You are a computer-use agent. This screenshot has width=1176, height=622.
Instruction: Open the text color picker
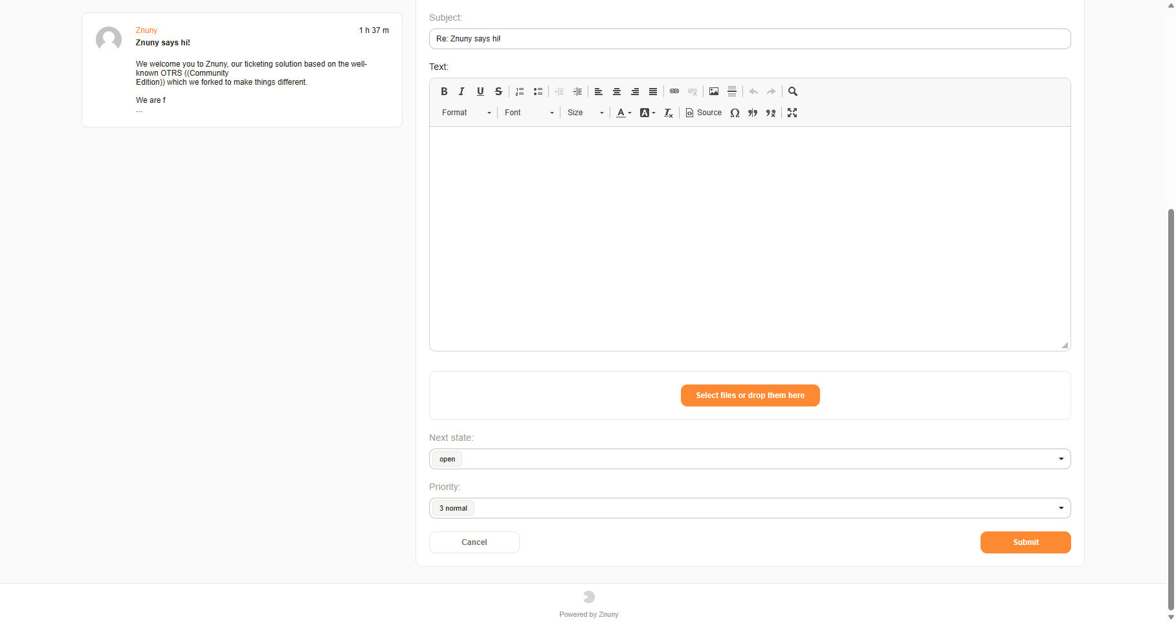[623, 113]
